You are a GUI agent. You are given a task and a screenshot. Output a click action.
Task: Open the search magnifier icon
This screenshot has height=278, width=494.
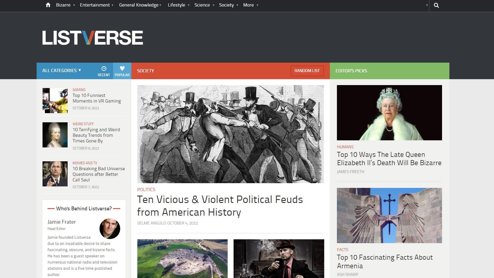pyautogui.click(x=436, y=5)
